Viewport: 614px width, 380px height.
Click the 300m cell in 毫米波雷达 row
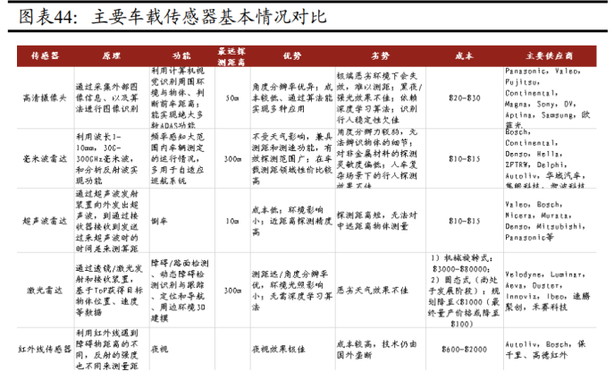pos(232,159)
